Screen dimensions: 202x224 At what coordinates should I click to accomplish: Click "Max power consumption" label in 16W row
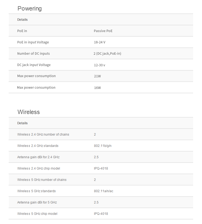[x=36, y=88]
